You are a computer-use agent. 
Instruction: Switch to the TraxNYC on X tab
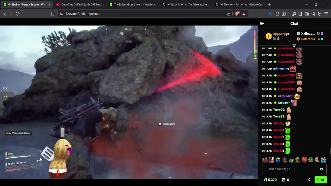[x=186, y=5]
